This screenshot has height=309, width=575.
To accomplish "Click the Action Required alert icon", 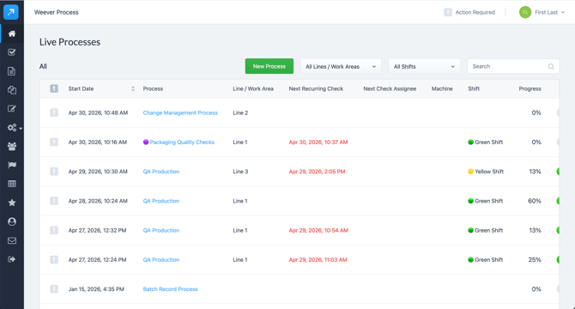I will tap(448, 12).
